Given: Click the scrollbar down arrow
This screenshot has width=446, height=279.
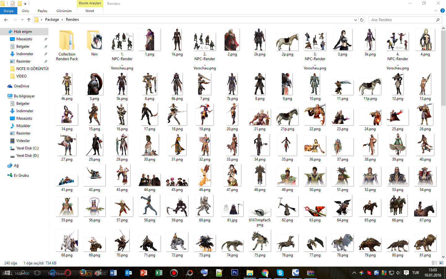Looking at the screenshot, I should (443, 257).
